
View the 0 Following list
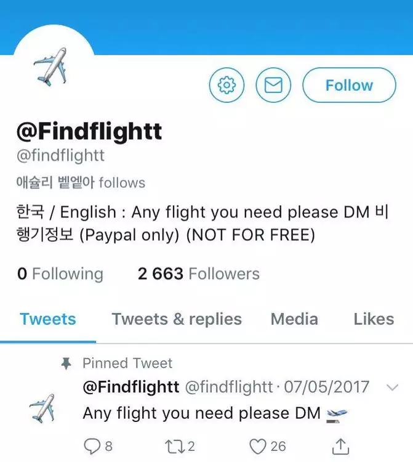click(x=60, y=274)
